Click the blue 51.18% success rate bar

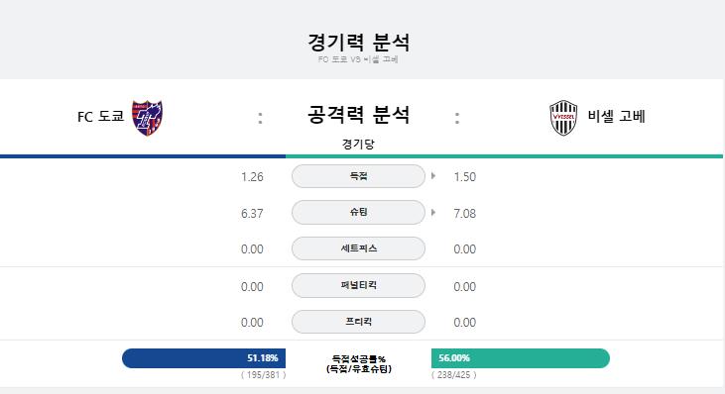coord(204,358)
